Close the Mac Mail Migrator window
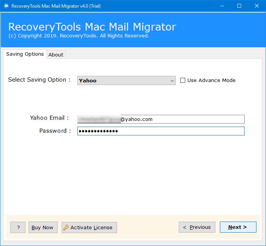This screenshot has width=266, height=246. tap(257, 6)
